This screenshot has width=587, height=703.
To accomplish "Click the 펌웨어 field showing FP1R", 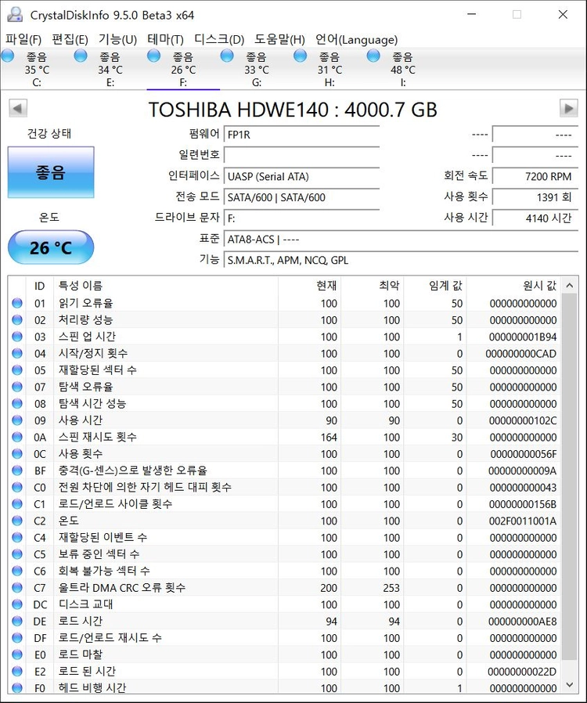I will (301, 134).
